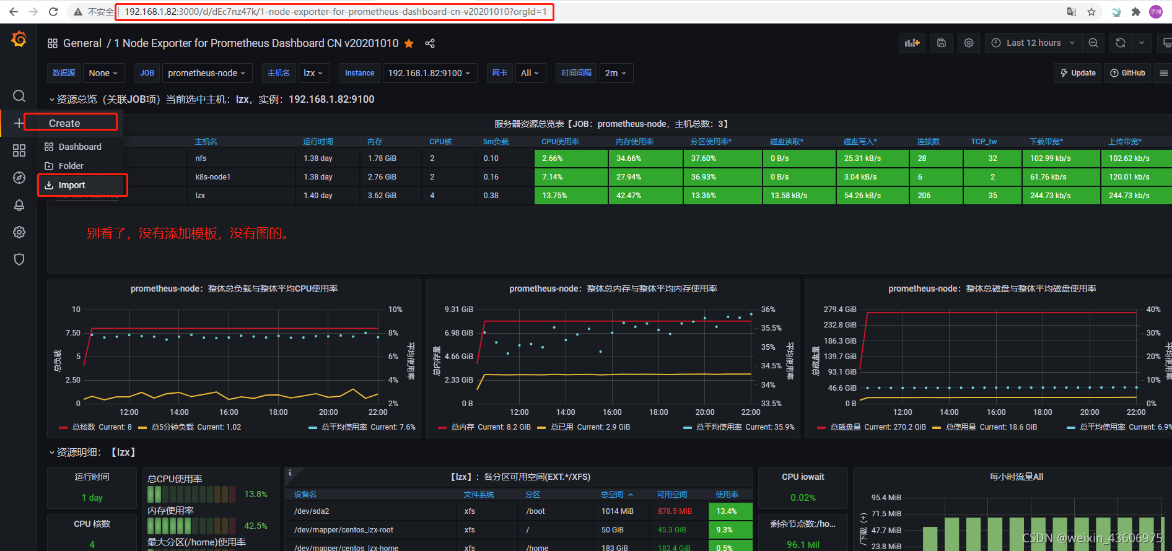Open the Last 12 hours time picker
The width and height of the screenshot is (1172, 551).
(x=1033, y=43)
